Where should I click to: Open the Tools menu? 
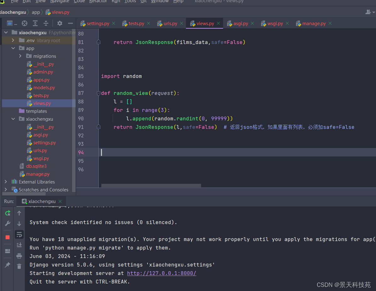tap(130, 2)
